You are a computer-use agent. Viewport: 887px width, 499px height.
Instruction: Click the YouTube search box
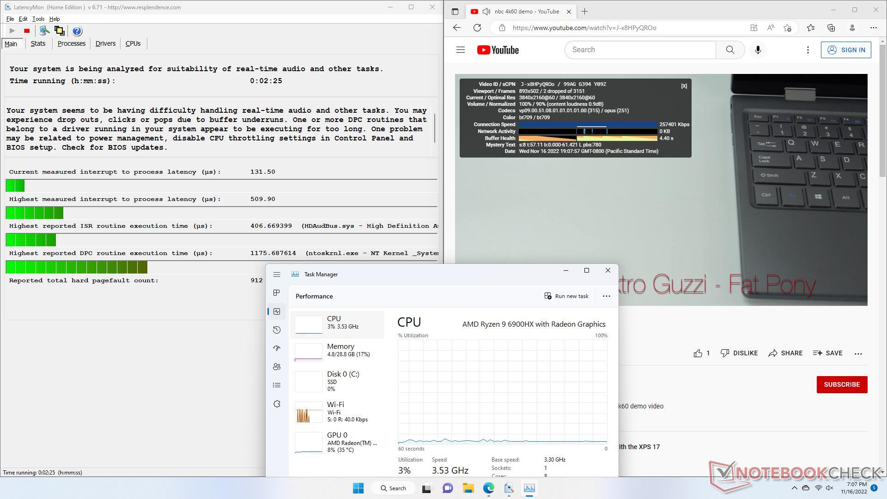pyautogui.click(x=640, y=50)
